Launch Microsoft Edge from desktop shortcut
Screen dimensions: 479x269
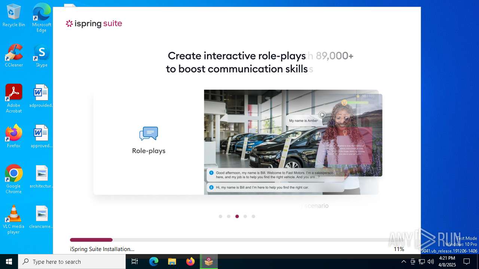(x=42, y=18)
